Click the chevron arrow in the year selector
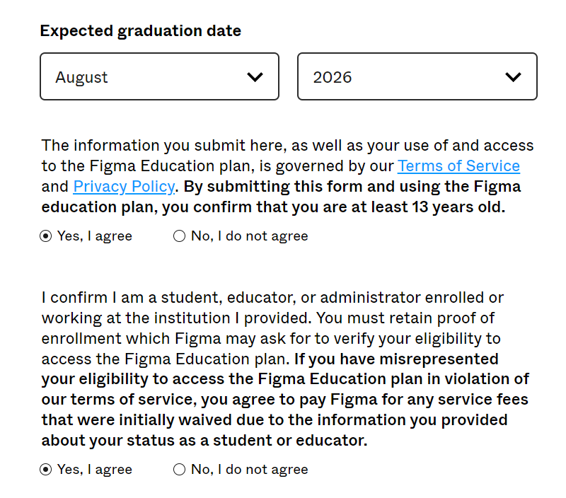Screen dimensions: 566x498 (513, 77)
